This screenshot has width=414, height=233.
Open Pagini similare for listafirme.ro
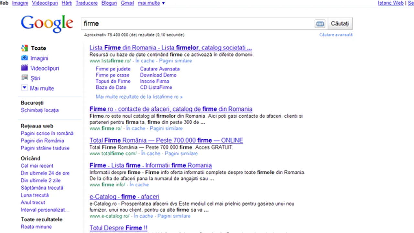(175, 61)
